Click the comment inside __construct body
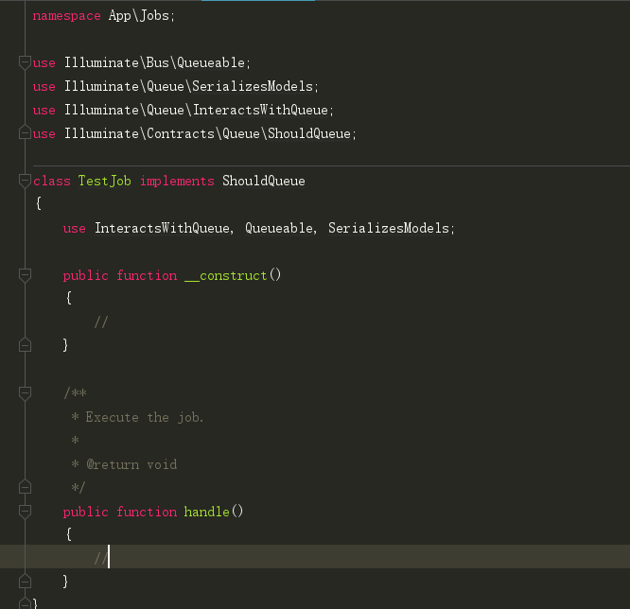 click(x=101, y=322)
